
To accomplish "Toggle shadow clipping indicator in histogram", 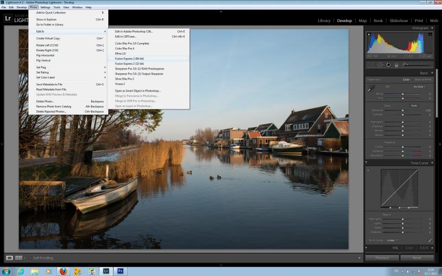I will (369, 34).
